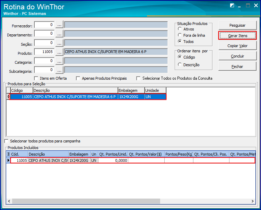
Task: Click the 11005 code cell in Produtos Incluídos
Action: coord(19,160)
